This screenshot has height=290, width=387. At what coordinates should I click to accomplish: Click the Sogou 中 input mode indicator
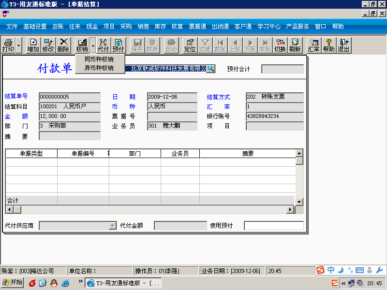coord(331,270)
